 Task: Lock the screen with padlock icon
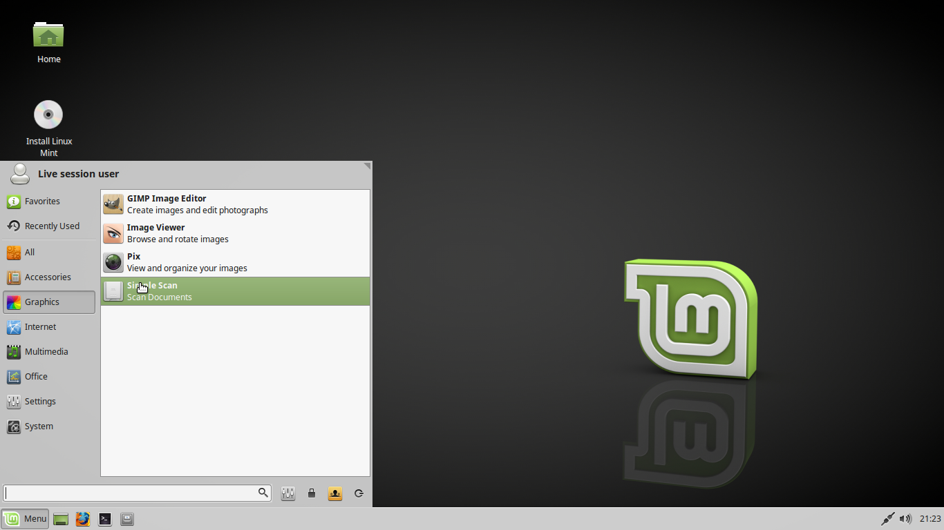[312, 493]
